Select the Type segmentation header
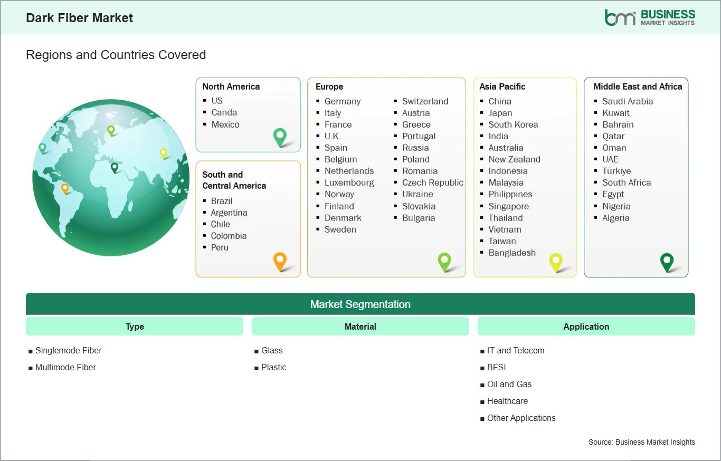This screenshot has width=721, height=461. pos(135,326)
